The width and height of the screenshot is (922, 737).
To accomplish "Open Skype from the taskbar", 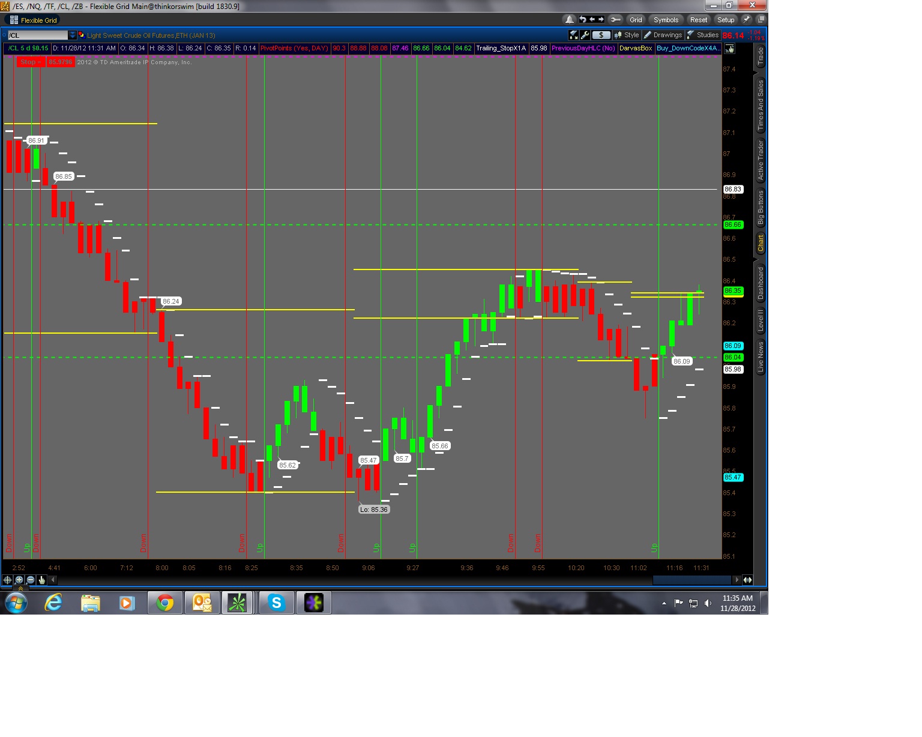I will (276, 603).
